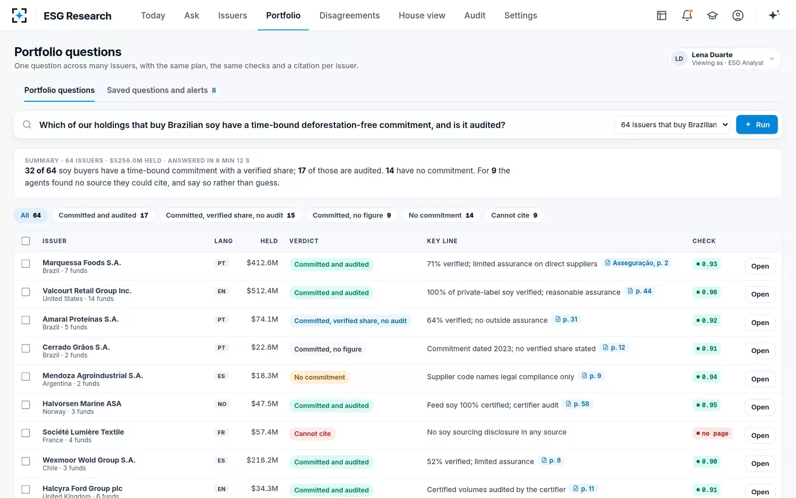Open the user account icon
The width and height of the screenshot is (796, 498).
click(738, 15)
